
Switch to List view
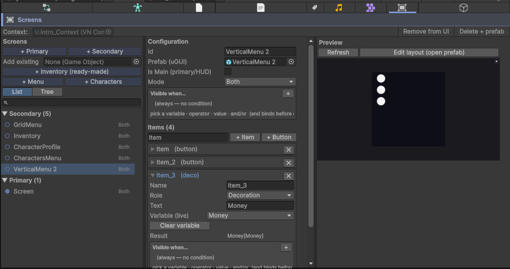pyautogui.click(x=17, y=92)
